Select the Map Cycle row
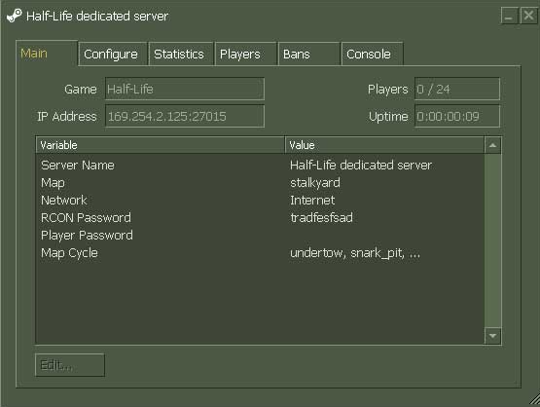The image size is (540, 407). [x=260, y=253]
